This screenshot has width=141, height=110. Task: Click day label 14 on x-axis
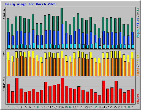coord(62,107)
